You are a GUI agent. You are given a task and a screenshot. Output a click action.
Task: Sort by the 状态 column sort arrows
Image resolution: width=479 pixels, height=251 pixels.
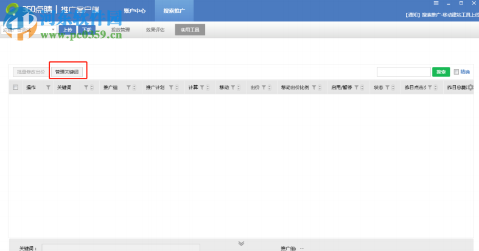point(393,88)
